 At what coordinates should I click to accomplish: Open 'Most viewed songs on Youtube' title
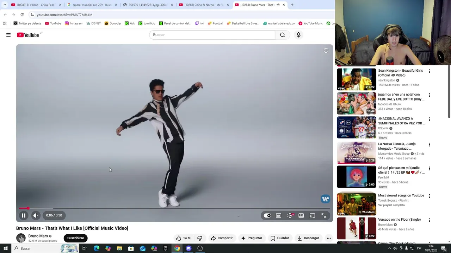pos(401,195)
